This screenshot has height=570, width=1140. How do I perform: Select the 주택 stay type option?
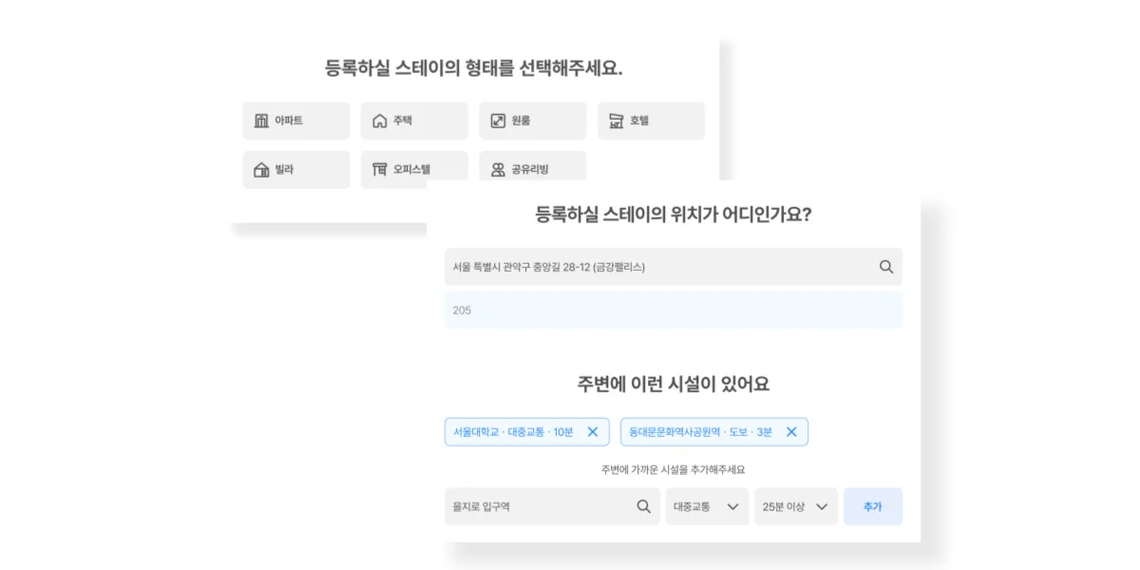coord(414,121)
